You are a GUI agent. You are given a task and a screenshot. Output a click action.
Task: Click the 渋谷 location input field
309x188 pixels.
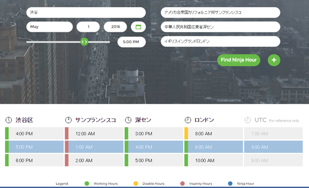pos(86,12)
